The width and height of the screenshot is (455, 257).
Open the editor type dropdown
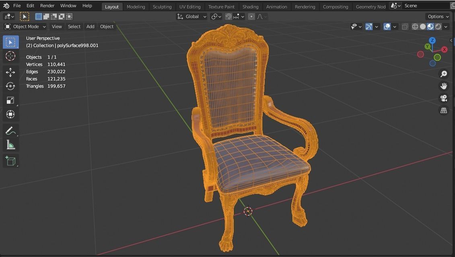pos(10,16)
